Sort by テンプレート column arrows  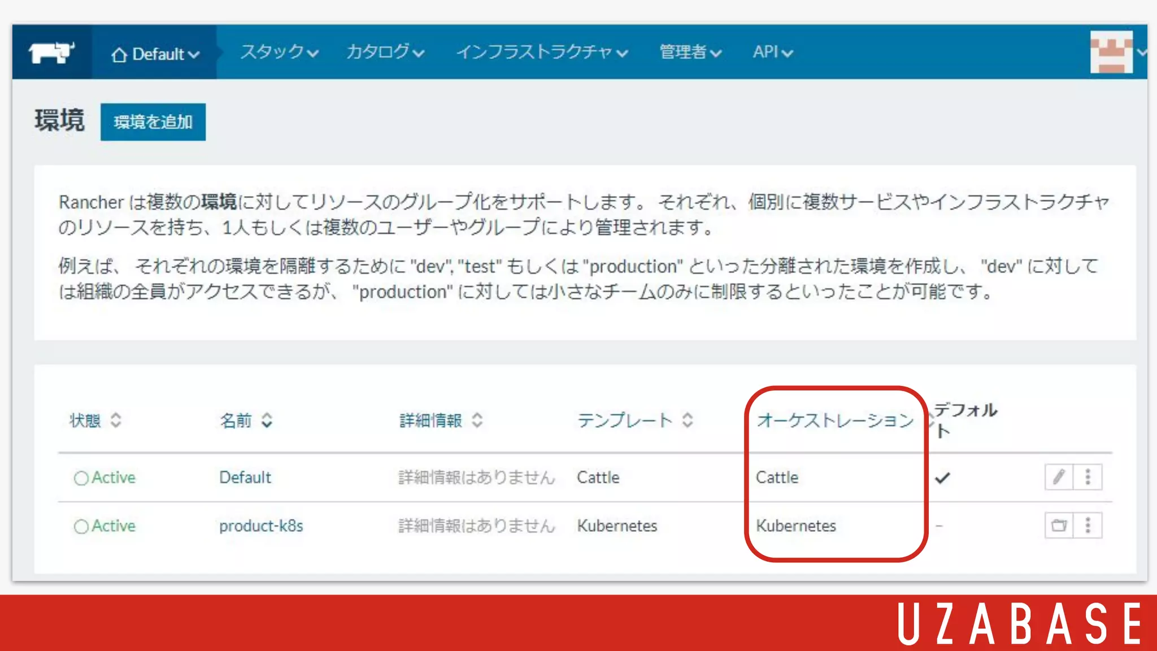pyautogui.click(x=687, y=420)
